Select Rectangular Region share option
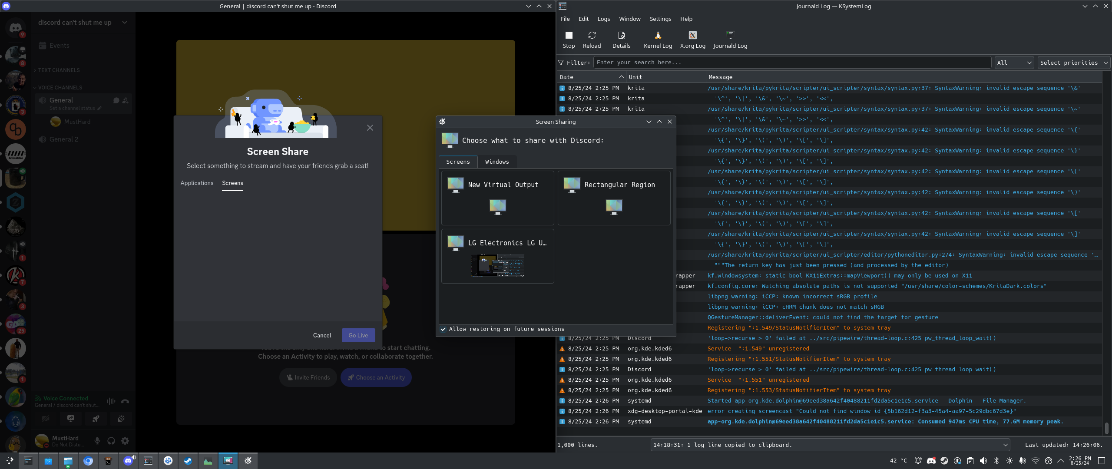The width and height of the screenshot is (1112, 469). [614, 198]
